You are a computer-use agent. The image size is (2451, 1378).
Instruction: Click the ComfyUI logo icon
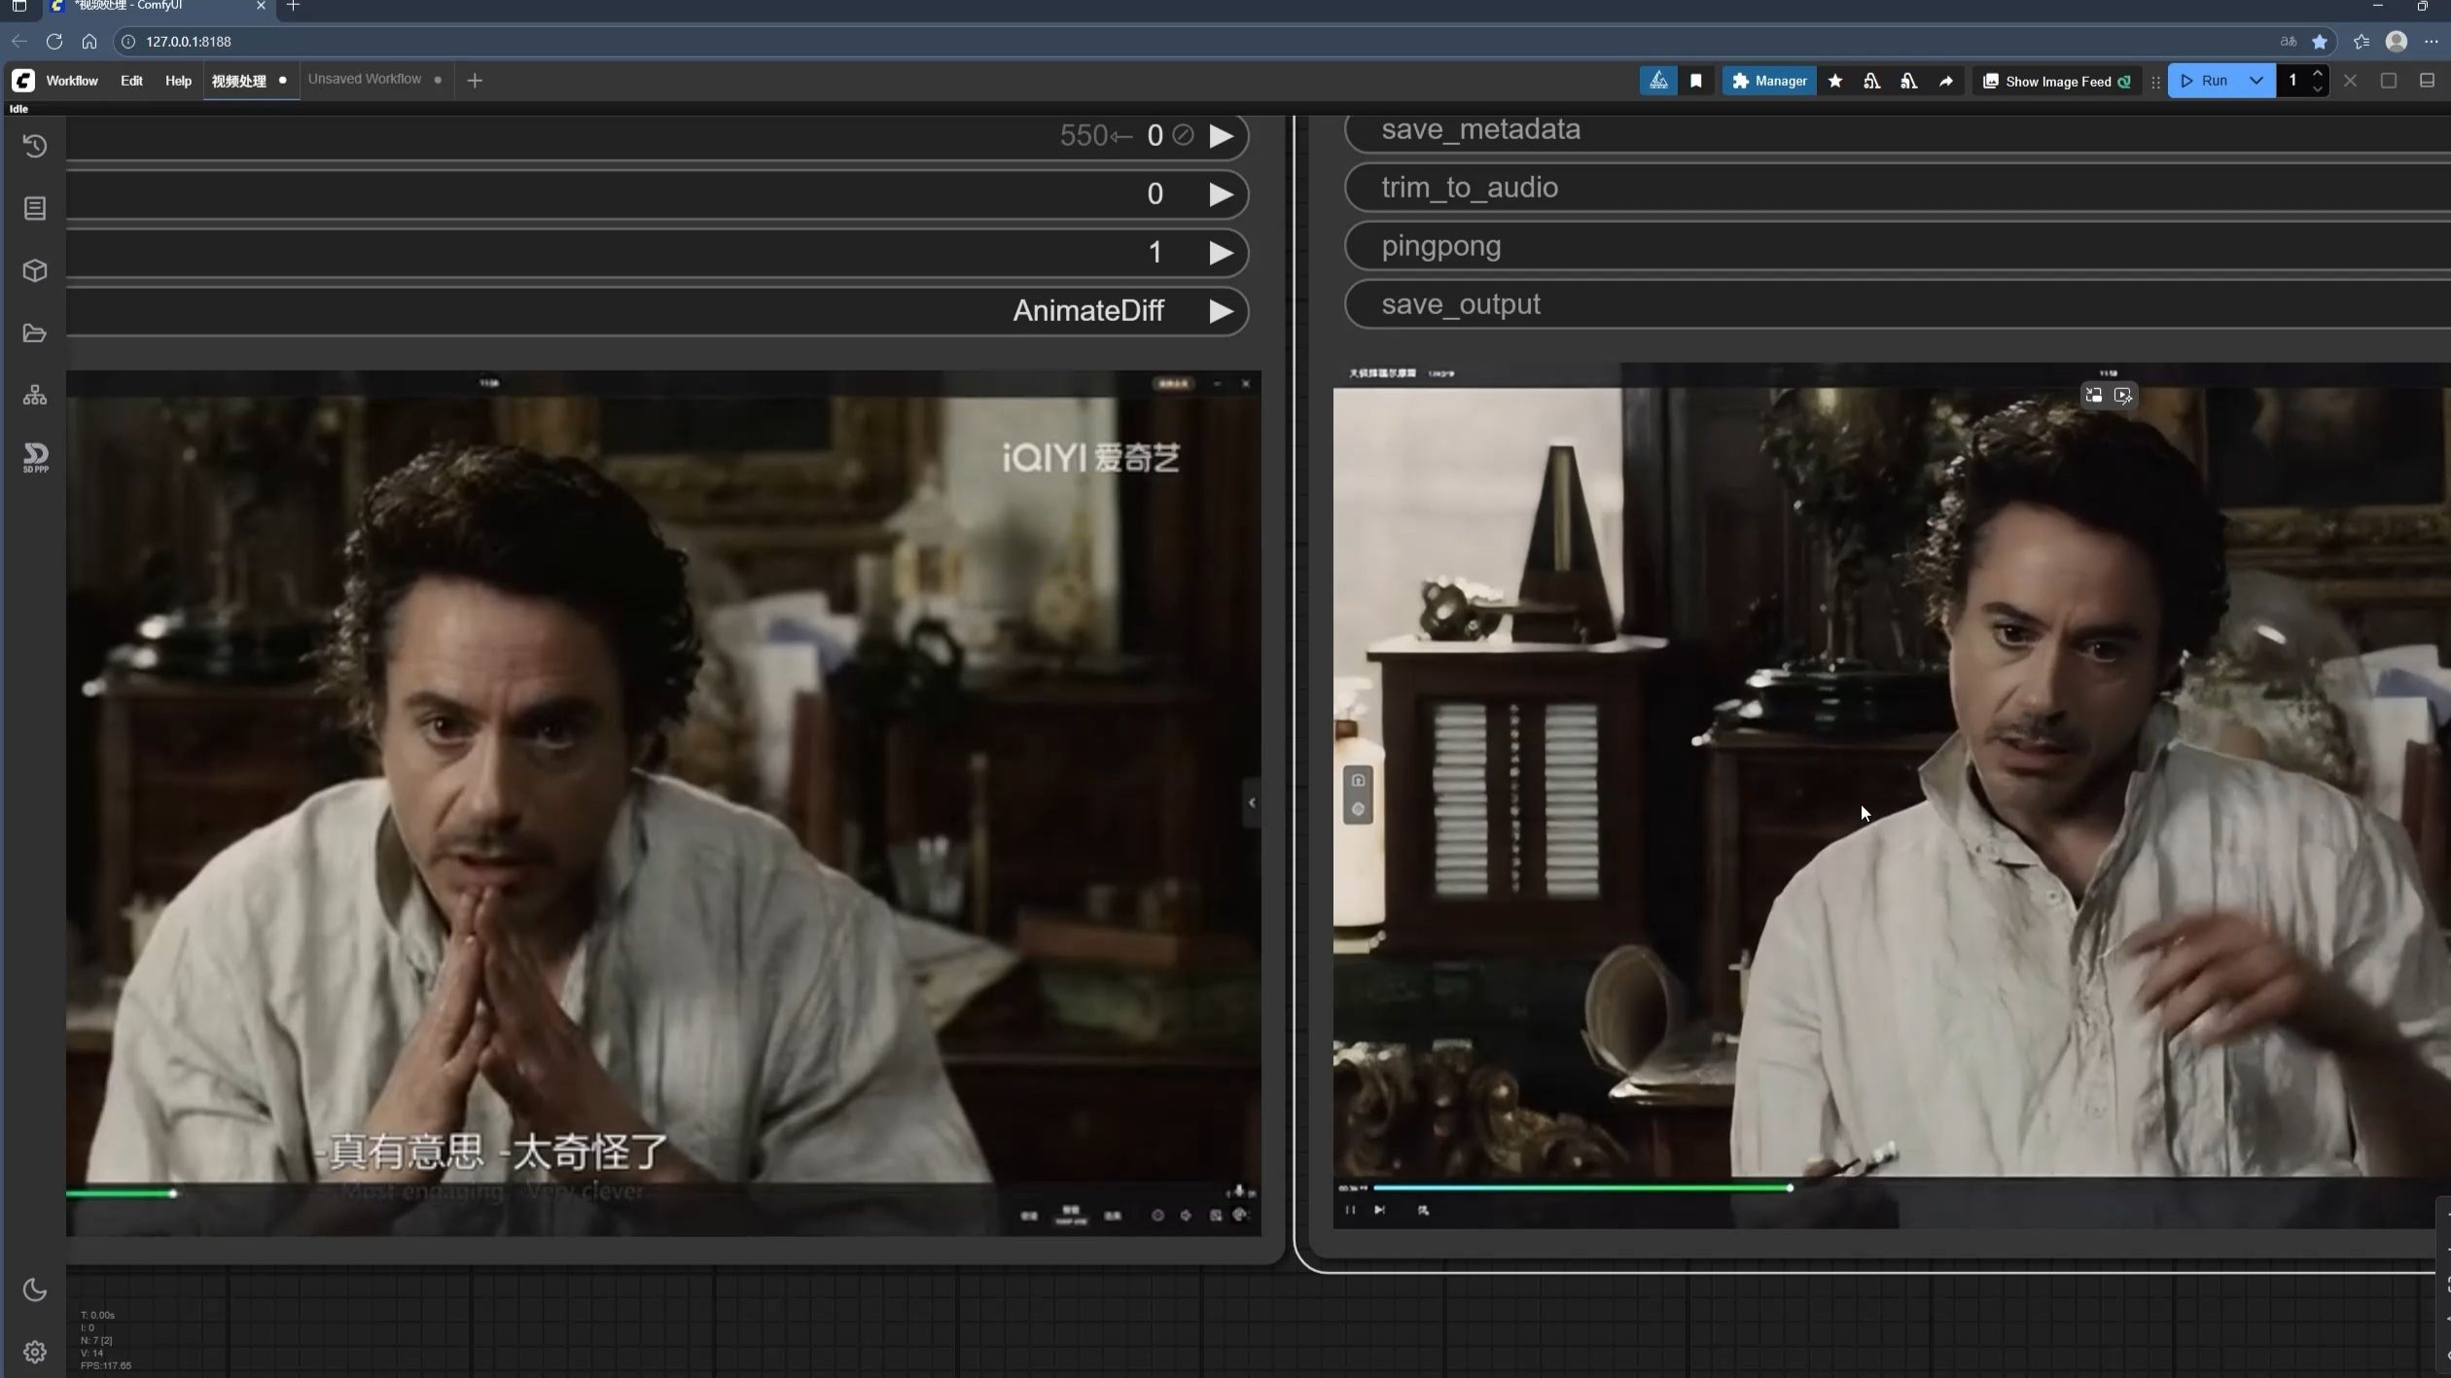point(22,81)
